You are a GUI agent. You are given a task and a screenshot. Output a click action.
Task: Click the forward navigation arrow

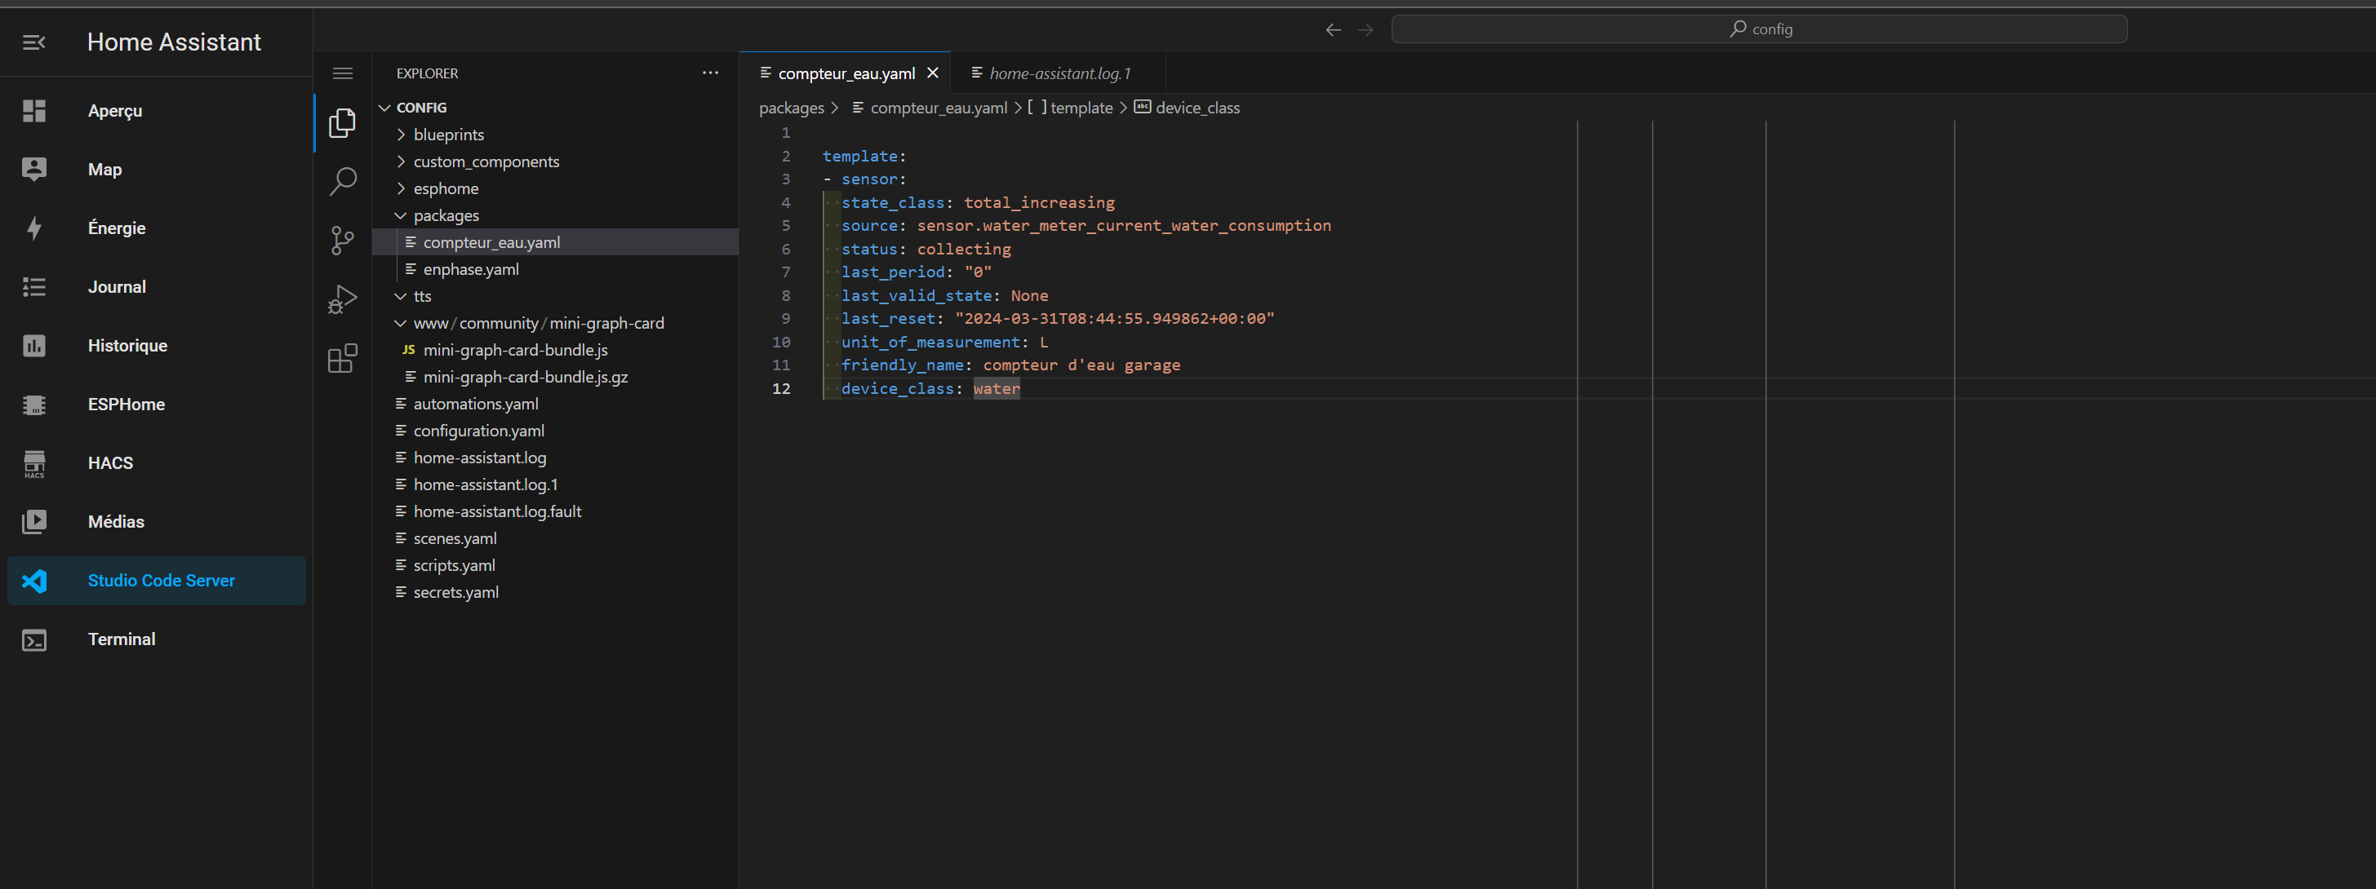click(1366, 29)
